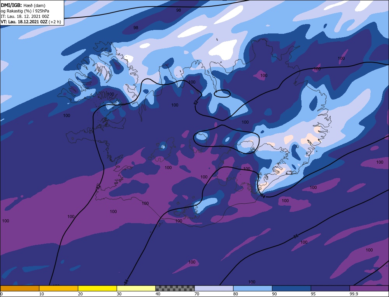Select the orange 10–20 legend swatch
Image resolution: width=389 pixels, height=297 pixels.
click(x=59, y=288)
